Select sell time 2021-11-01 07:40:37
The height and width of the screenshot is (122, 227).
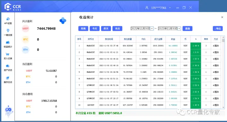coord(109,105)
